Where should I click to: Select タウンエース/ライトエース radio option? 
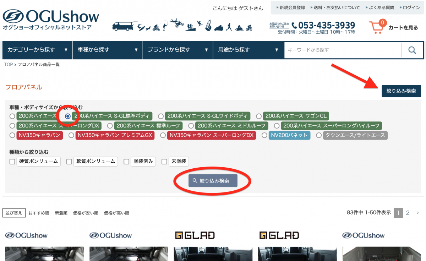point(319,135)
